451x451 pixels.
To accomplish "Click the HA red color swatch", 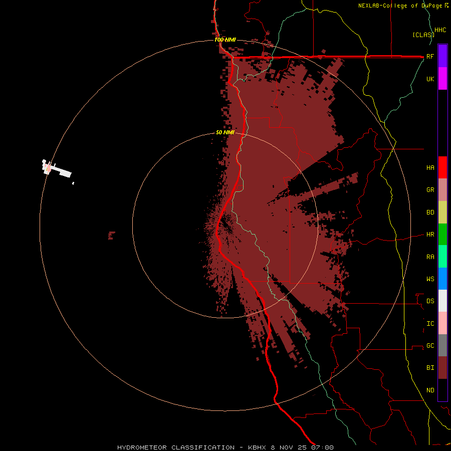I will [x=442, y=167].
